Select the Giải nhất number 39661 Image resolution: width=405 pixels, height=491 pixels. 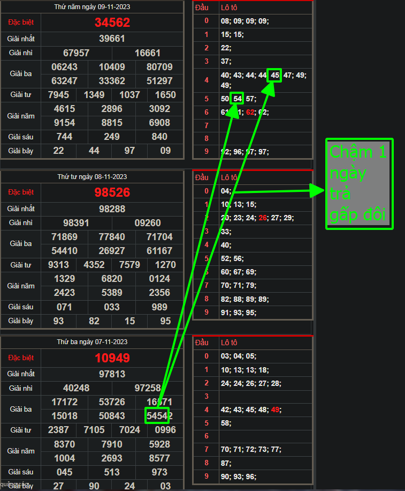(112, 39)
